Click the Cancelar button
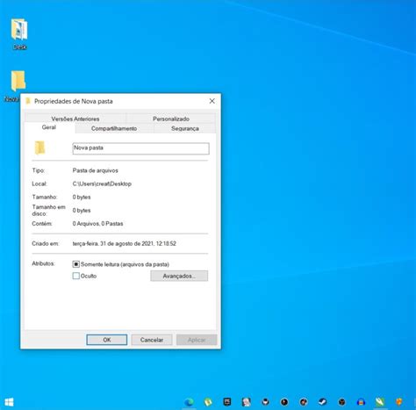Screen dimensions: 416x410 pos(152,340)
